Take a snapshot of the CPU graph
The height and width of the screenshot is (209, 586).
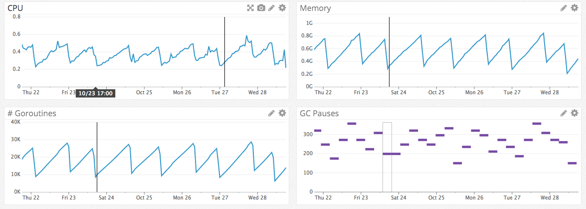tap(261, 8)
